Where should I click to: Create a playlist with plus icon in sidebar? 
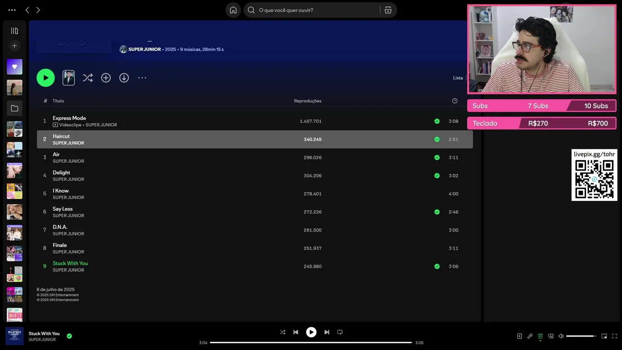coord(15,46)
